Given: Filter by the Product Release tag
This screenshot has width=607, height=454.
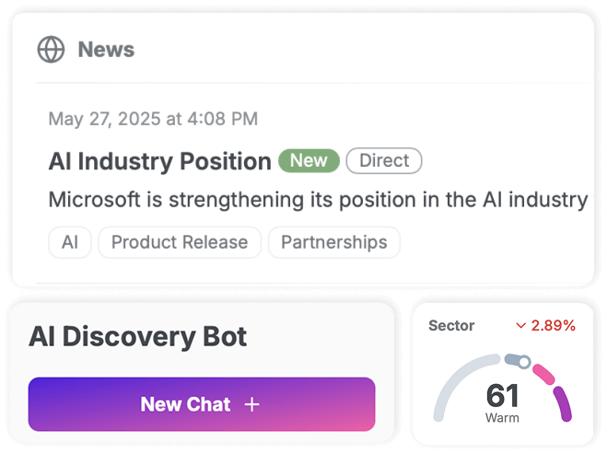Looking at the screenshot, I should [x=180, y=242].
